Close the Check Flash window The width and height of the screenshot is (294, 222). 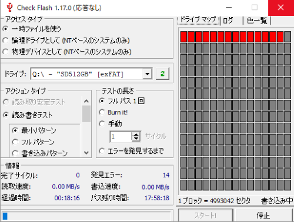[x=281, y=8]
